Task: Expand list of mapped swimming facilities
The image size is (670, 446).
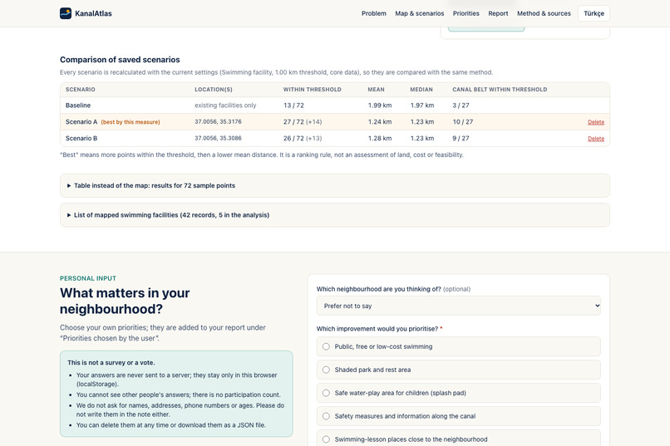Action: coord(334,215)
